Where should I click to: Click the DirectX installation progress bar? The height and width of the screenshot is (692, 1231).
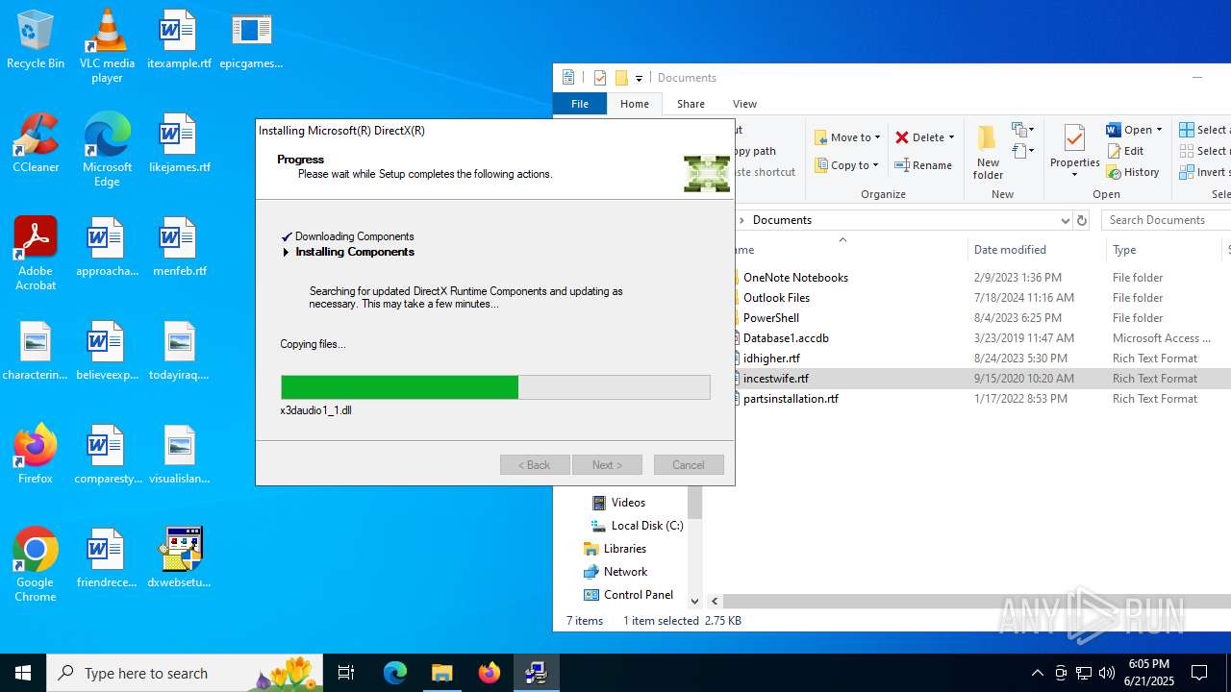495,387
